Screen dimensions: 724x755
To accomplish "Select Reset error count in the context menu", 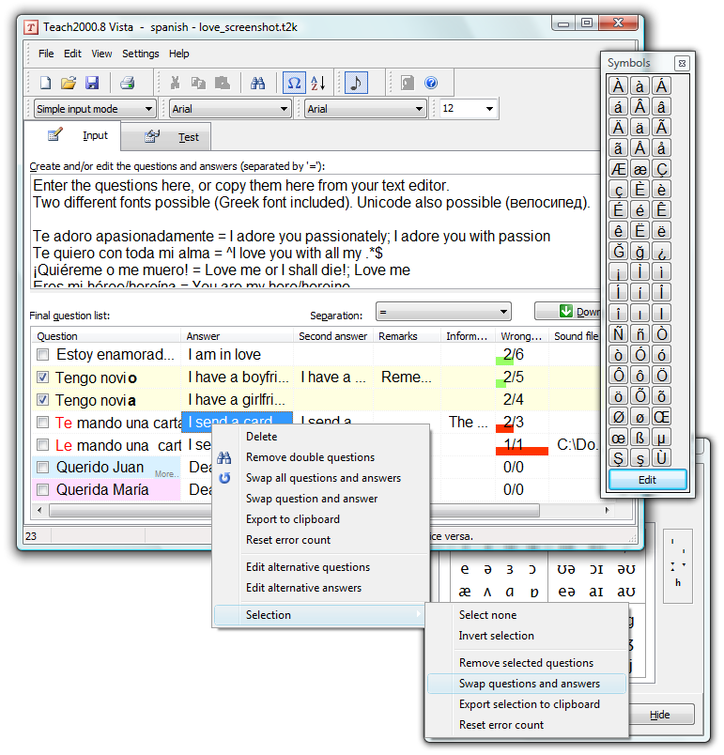I will (287, 540).
